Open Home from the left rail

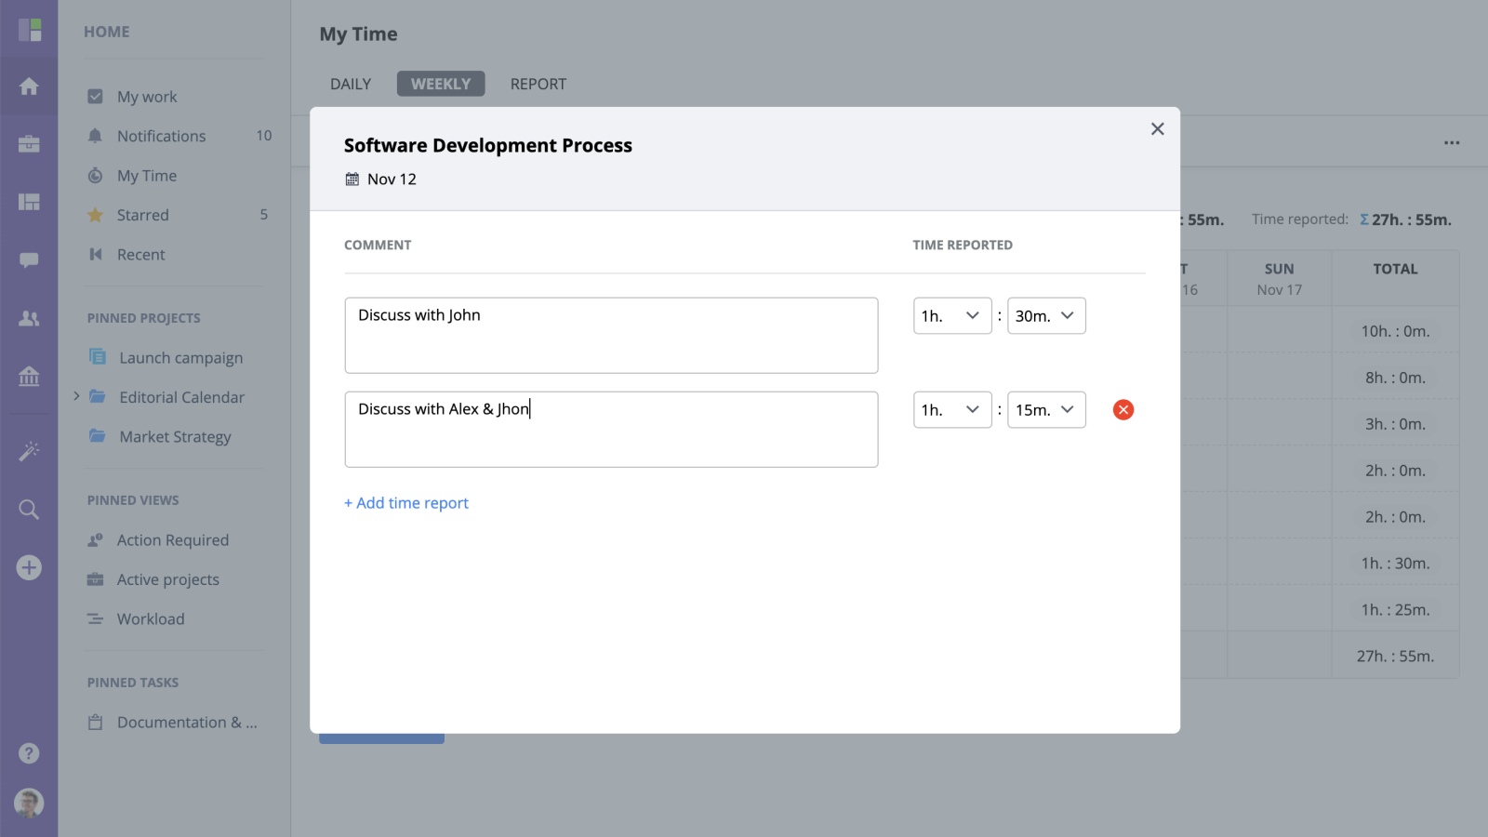29,86
